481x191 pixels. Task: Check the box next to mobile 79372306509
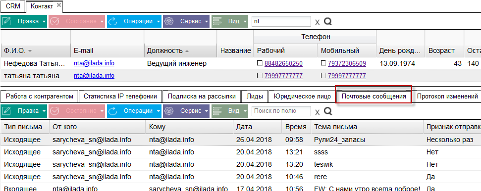(x=323, y=63)
